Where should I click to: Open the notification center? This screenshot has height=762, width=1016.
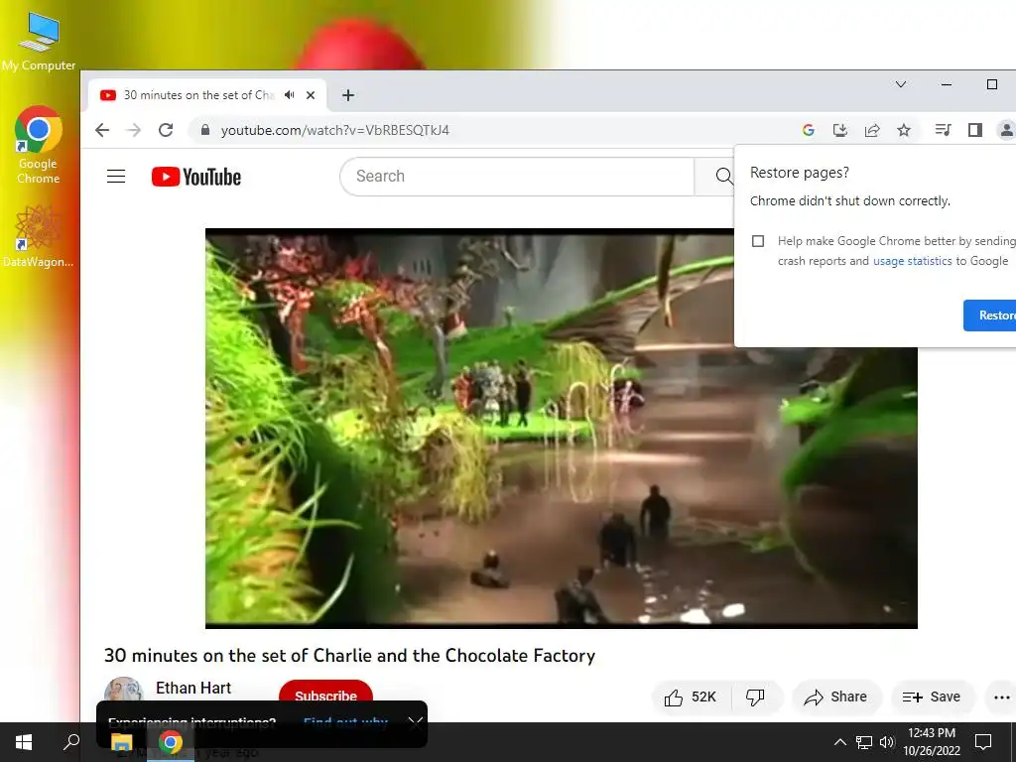click(x=983, y=742)
